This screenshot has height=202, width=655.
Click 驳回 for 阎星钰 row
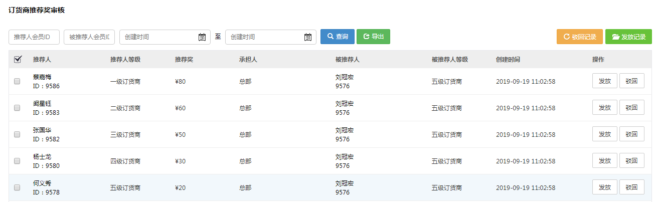(632, 108)
